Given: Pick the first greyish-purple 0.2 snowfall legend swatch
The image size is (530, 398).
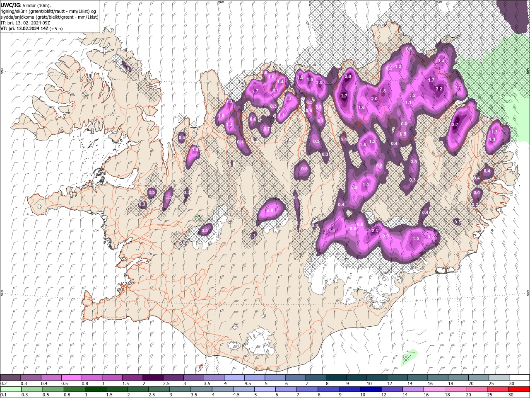Looking at the screenshot, I should pos(10,378).
